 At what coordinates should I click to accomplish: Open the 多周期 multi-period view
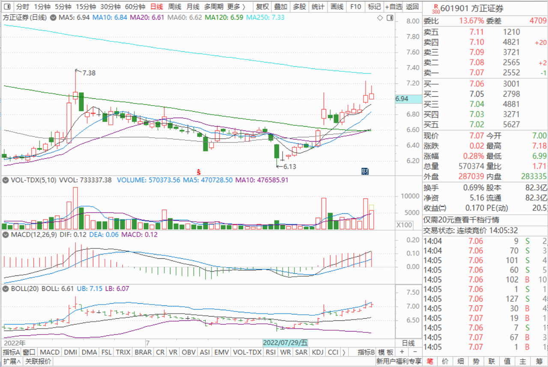pos(213,7)
